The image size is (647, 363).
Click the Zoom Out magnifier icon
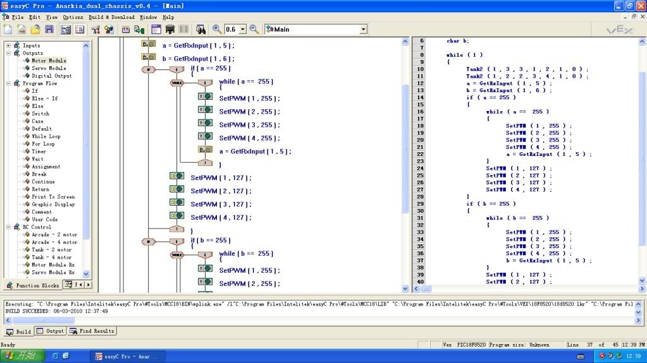tap(254, 29)
